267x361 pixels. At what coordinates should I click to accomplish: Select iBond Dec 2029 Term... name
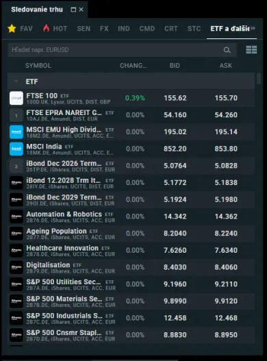click(64, 197)
